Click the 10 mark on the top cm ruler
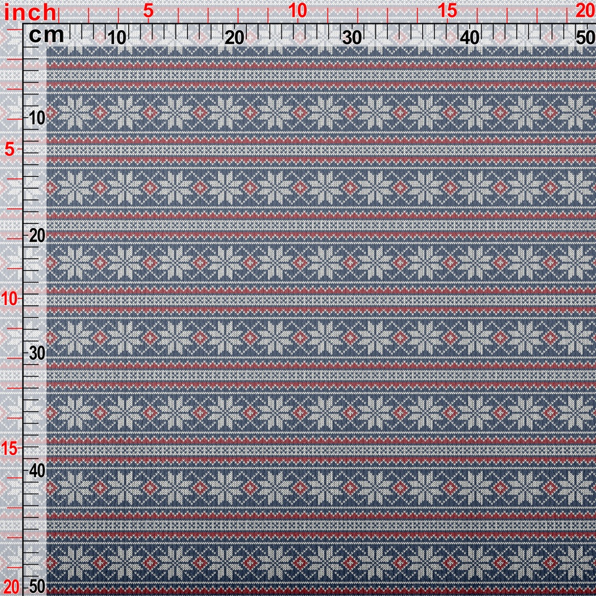 [117, 38]
